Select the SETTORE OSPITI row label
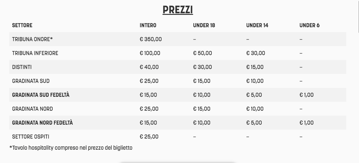Image resolution: width=359 pixels, height=163 pixels. coord(30,137)
